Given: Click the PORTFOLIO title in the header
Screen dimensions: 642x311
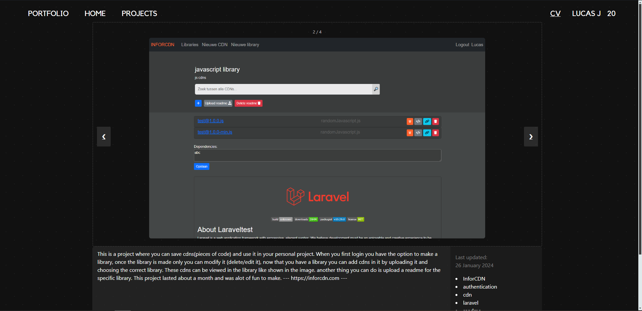Looking at the screenshot, I should (48, 13).
